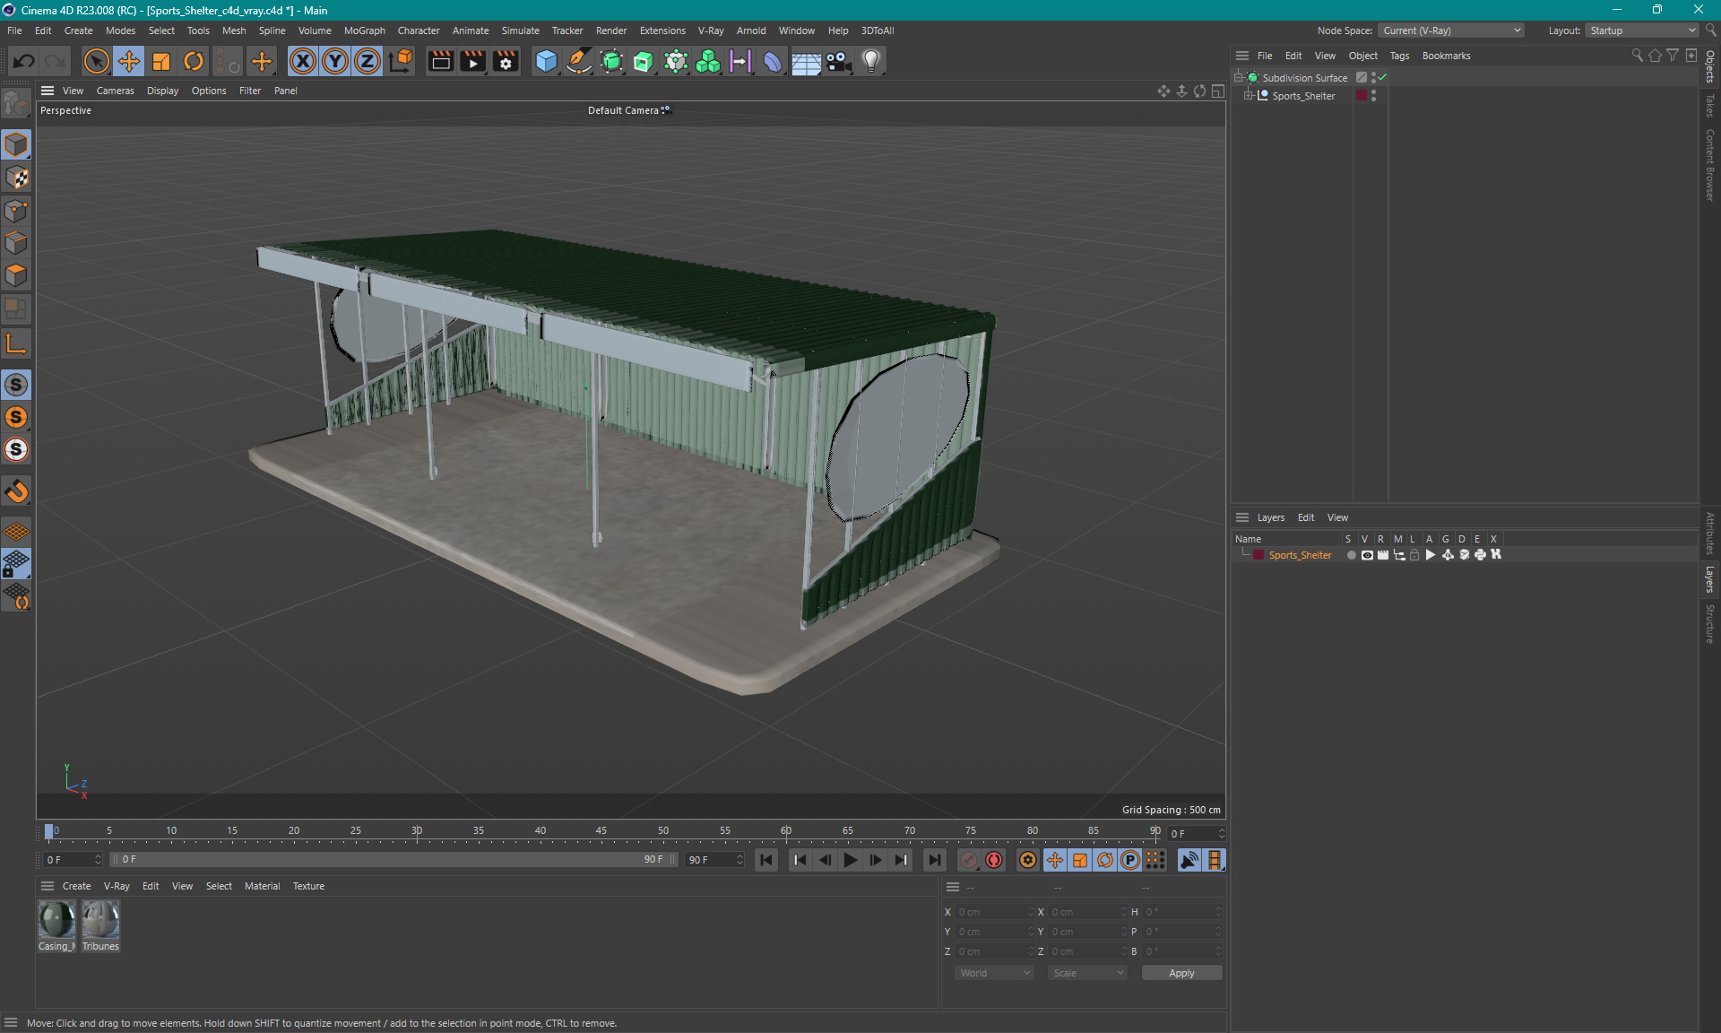
Task: Toggle Subdivision Surface enabled checkmark
Action: coord(1382,77)
